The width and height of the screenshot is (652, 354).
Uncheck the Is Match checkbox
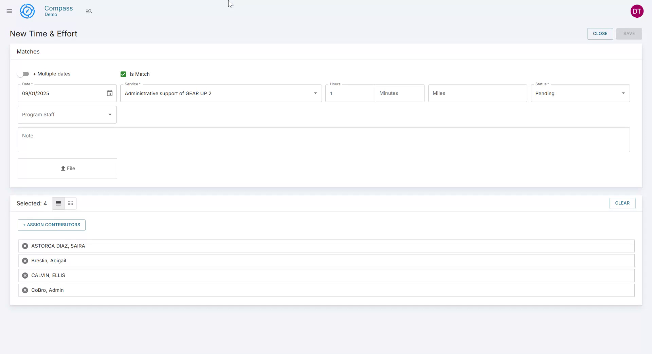coord(123,74)
